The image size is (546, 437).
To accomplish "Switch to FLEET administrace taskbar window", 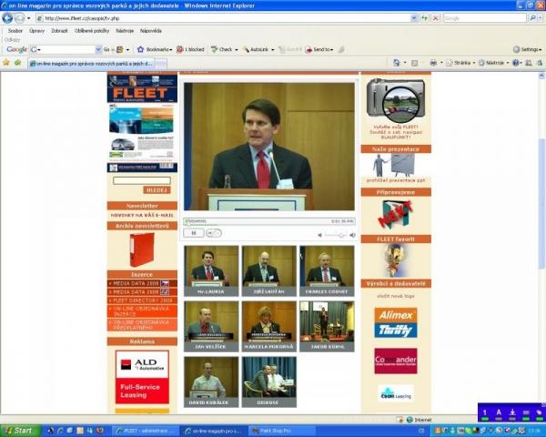I will [x=147, y=431].
